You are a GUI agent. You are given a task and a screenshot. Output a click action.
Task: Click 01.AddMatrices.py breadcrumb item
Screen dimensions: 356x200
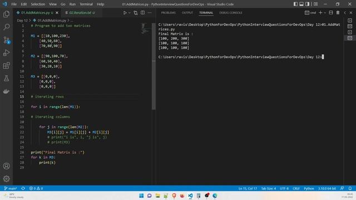coord(52,21)
